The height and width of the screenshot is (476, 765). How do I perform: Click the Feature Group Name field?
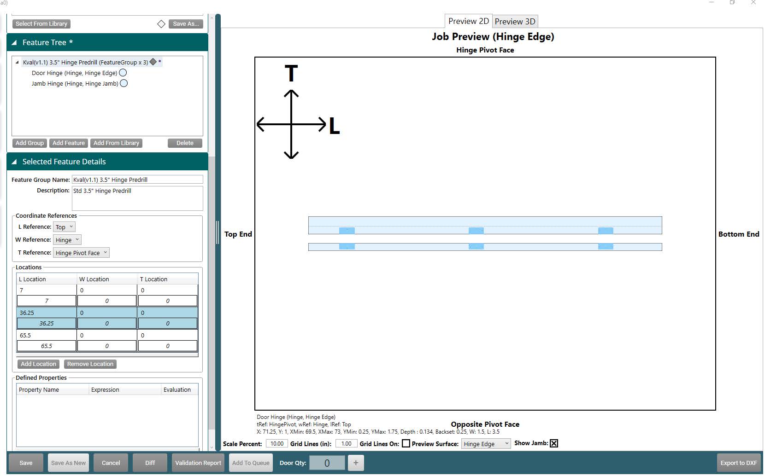coord(137,180)
